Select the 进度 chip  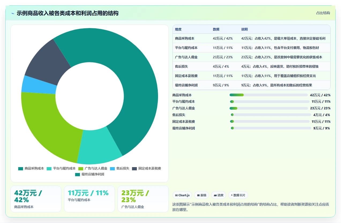[x=219, y=195]
